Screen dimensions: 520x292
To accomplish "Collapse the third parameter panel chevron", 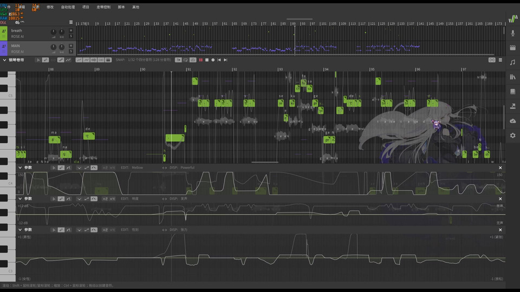I will (x=20, y=230).
